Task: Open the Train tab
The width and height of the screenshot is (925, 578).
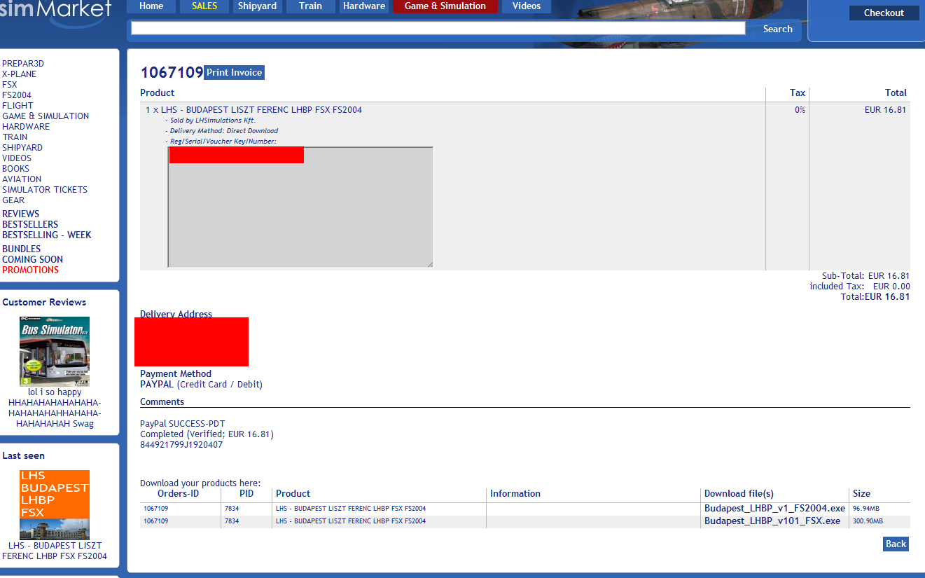Action: tap(310, 6)
